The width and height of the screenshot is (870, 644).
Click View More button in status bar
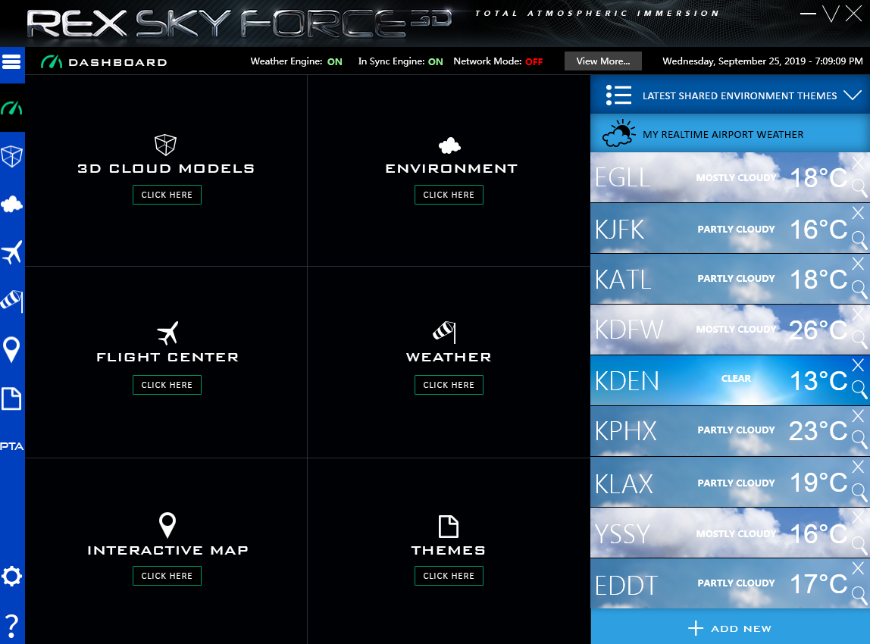tap(602, 61)
